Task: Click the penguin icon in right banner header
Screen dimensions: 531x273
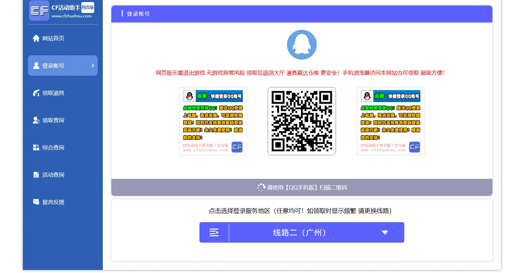Action: [367, 96]
